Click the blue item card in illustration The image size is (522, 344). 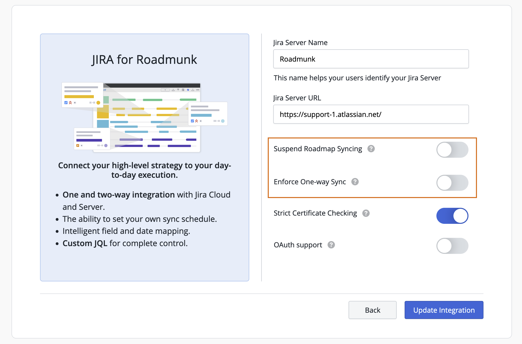(x=208, y=113)
